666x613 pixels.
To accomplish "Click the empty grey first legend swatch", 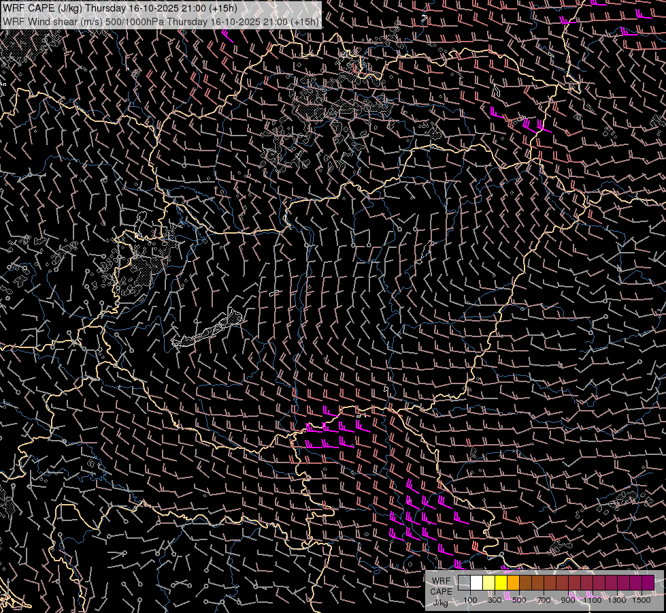I will pyautogui.click(x=464, y=583).
